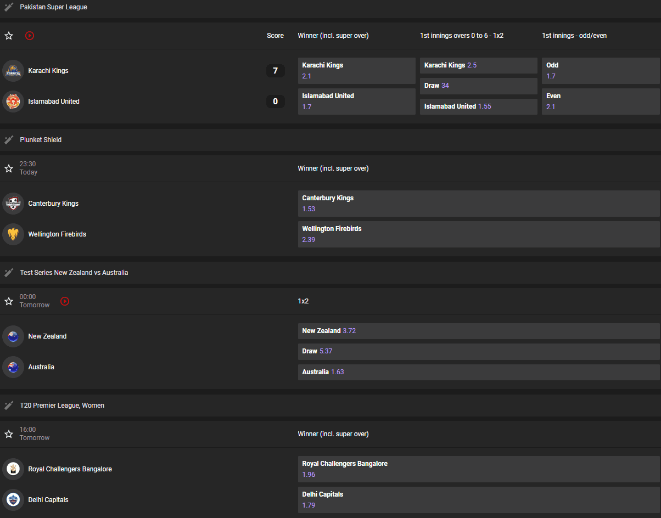This screenshot has height=518, width=661.
Task: Favorite the Karachi Kings match star
Action: 9,36
